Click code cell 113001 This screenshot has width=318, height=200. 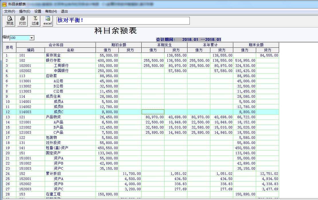[x=31, y=81]
